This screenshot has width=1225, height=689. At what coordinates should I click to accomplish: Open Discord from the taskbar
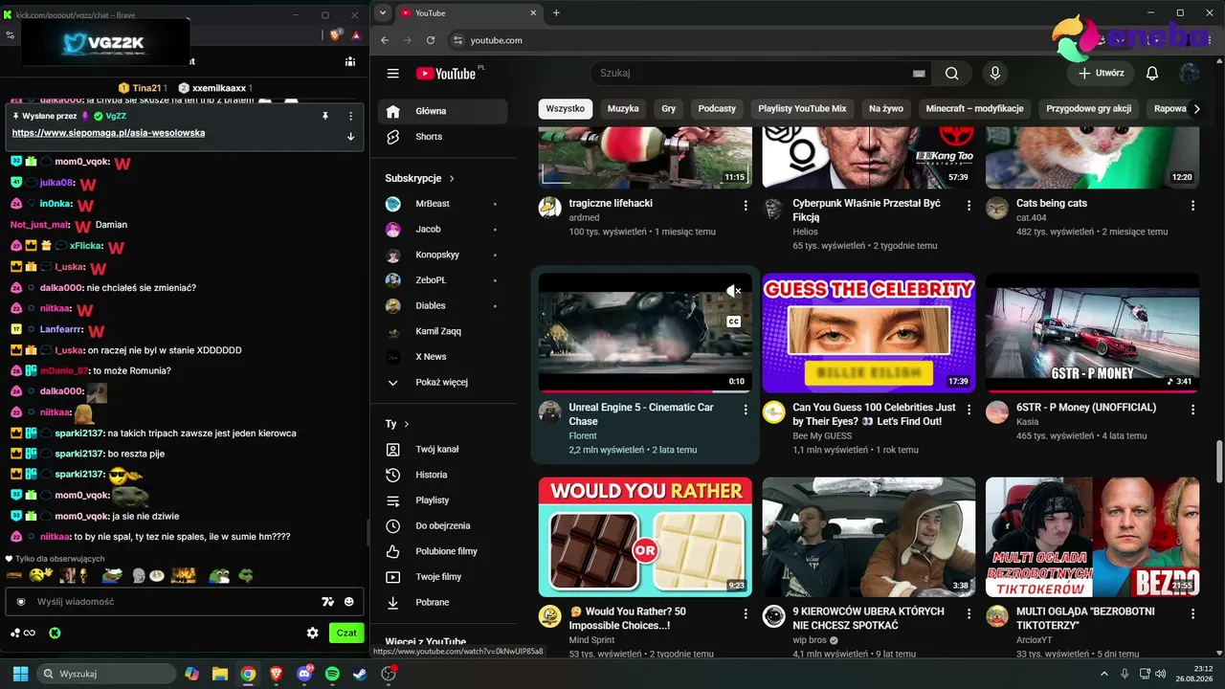pos(304,674)
